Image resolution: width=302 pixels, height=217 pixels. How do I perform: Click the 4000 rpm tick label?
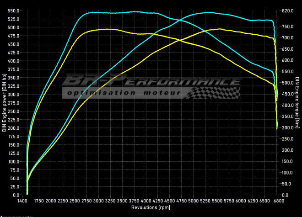146,201
